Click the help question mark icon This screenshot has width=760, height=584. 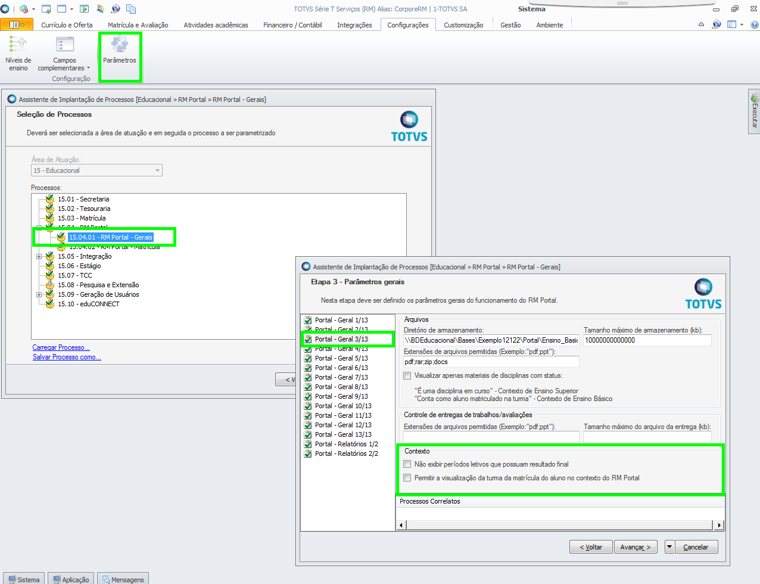(x=755, y=25)
